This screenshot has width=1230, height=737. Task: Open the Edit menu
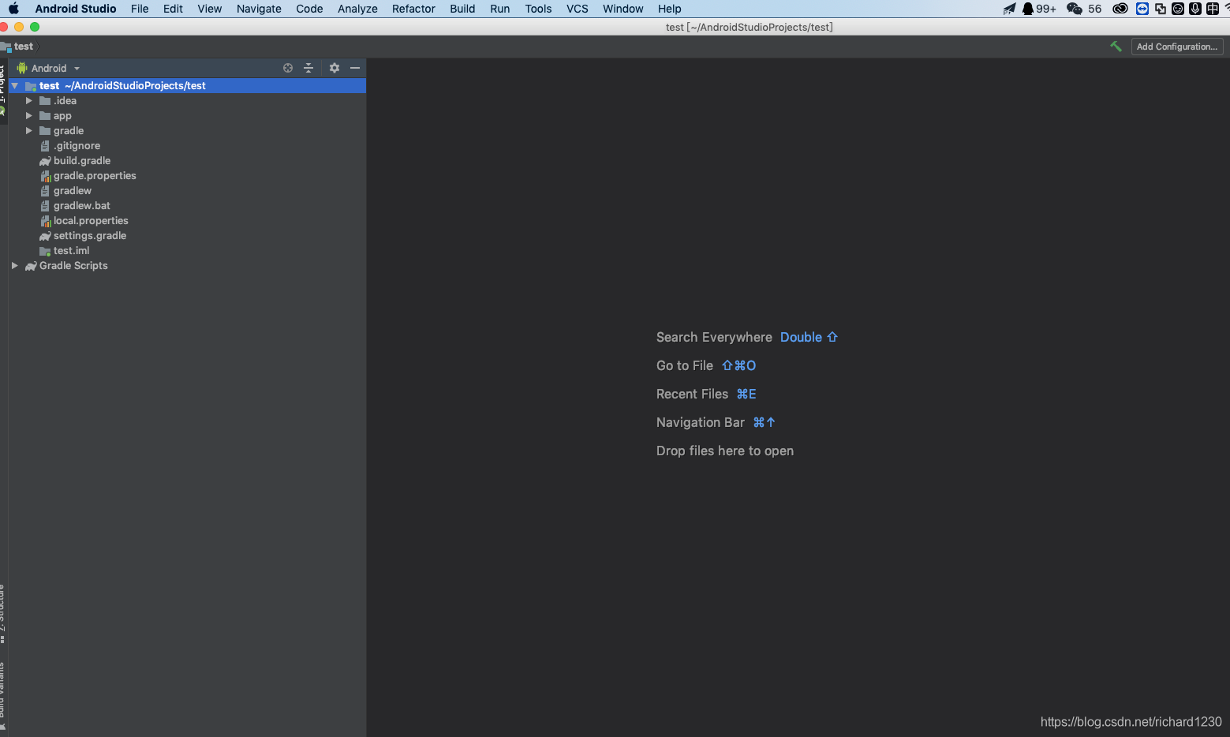pos(173,9)
